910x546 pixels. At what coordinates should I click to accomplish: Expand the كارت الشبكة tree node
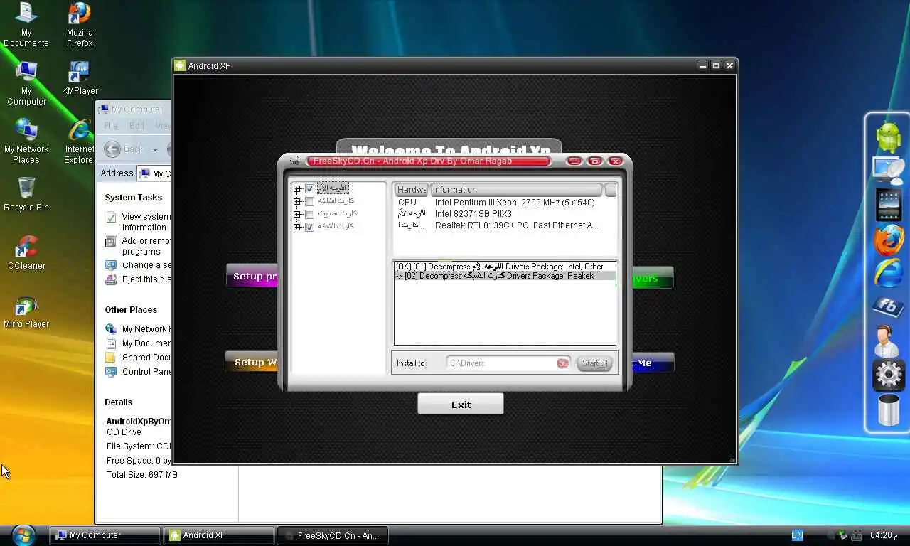297,227
